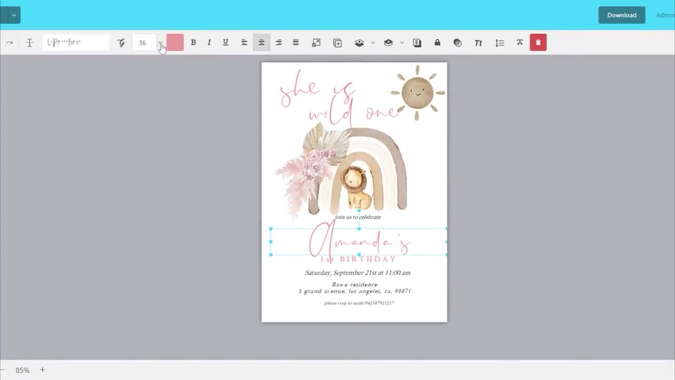Delete selected element with red trash button
This screenshot has width=675, height=380.
click(538, 43)
